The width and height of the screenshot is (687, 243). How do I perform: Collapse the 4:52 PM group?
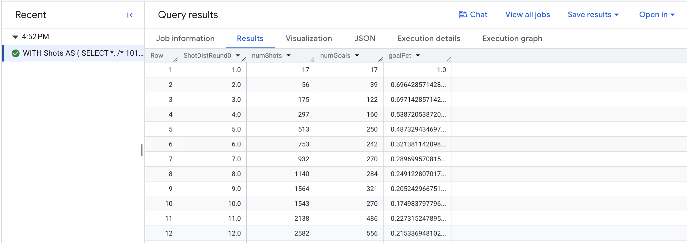15,37
